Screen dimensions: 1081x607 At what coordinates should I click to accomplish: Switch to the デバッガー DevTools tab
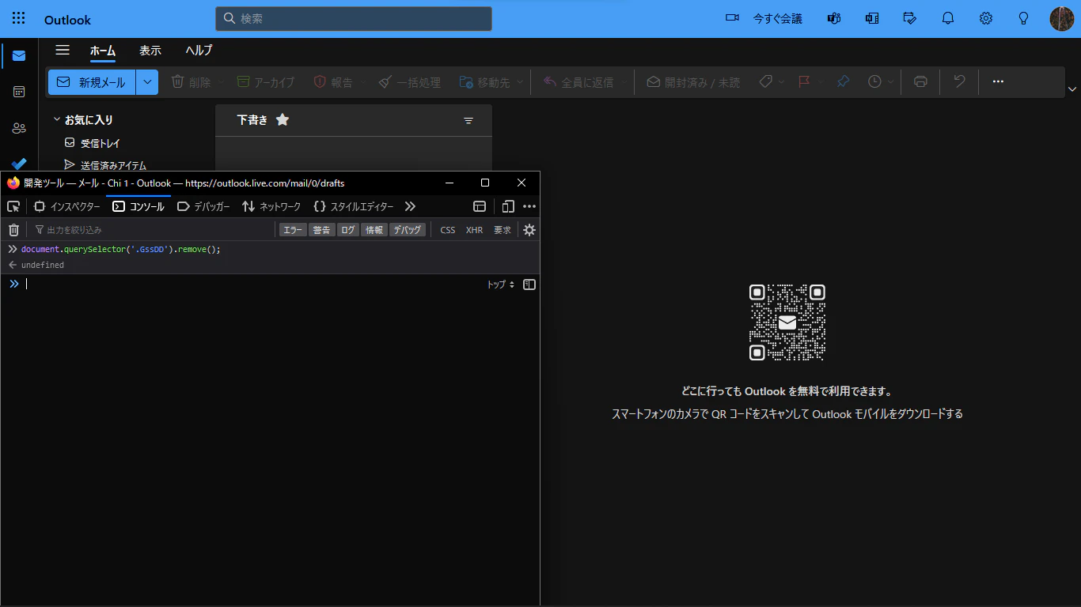point(204,206)
